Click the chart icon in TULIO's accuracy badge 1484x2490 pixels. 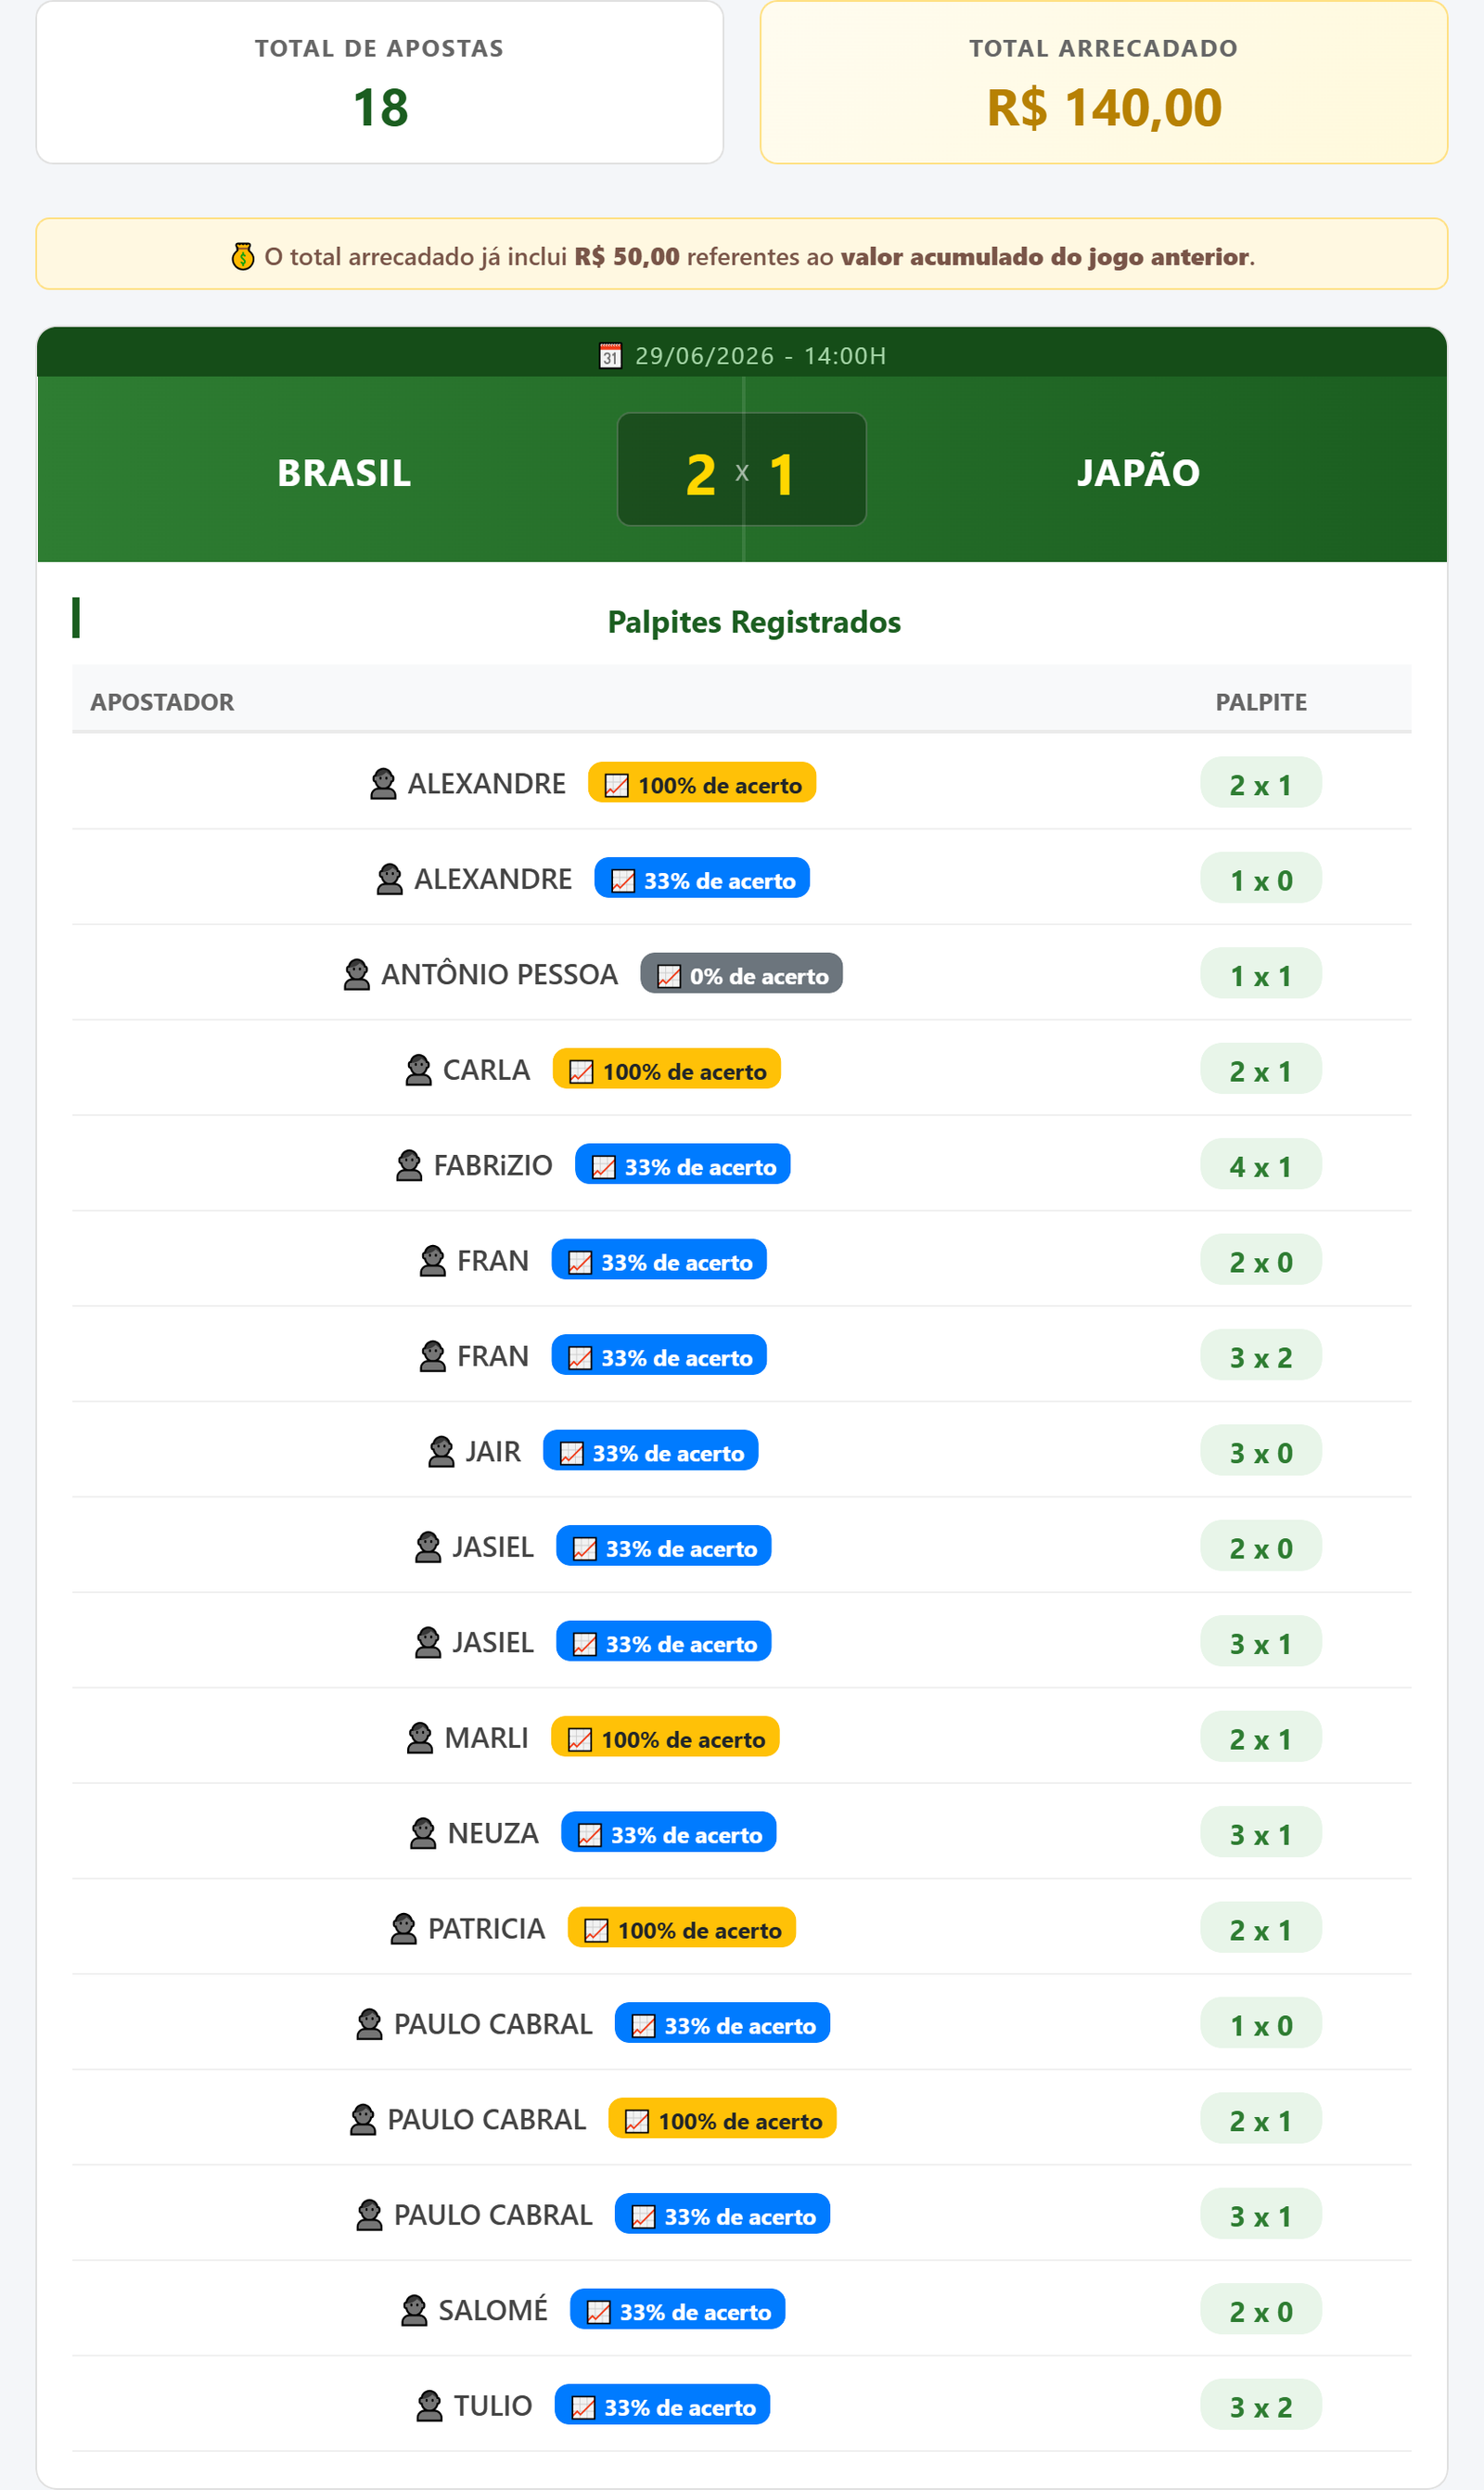click(583, 2408)
